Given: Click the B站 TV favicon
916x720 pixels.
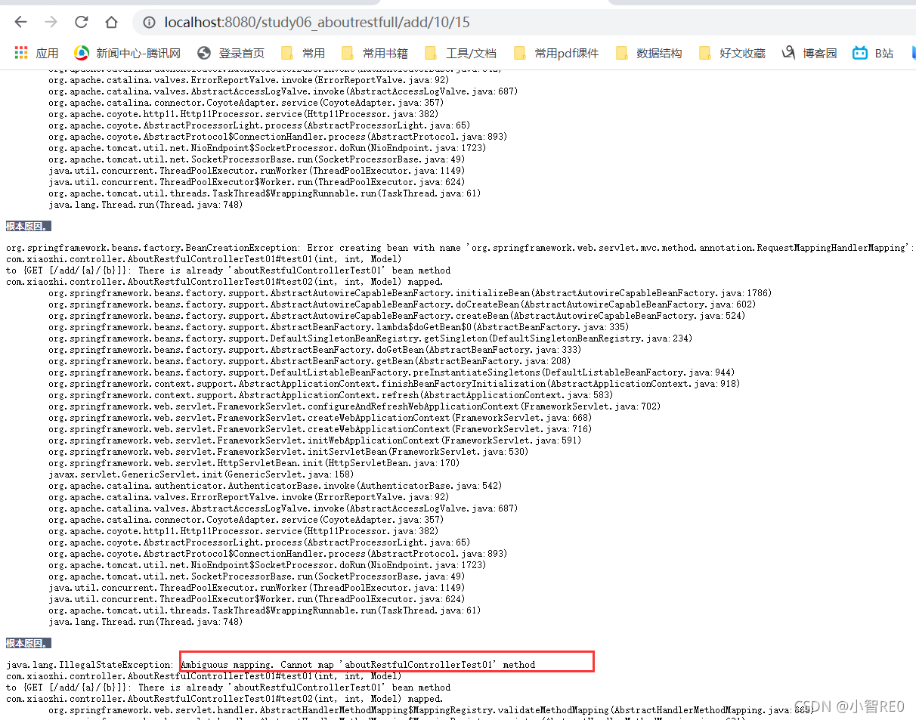Looking at the screenshot, I should pyautogui.click(x=860, y=53).
